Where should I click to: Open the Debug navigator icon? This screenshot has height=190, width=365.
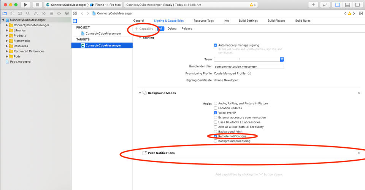51,14
